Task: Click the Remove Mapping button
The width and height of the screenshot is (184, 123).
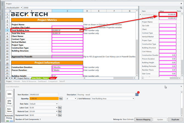Action: click(143, 119)
